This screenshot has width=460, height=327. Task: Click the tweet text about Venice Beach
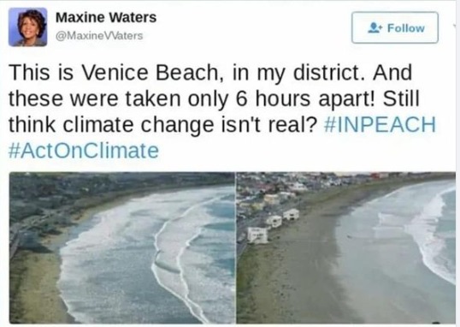(x=222, y=111)
